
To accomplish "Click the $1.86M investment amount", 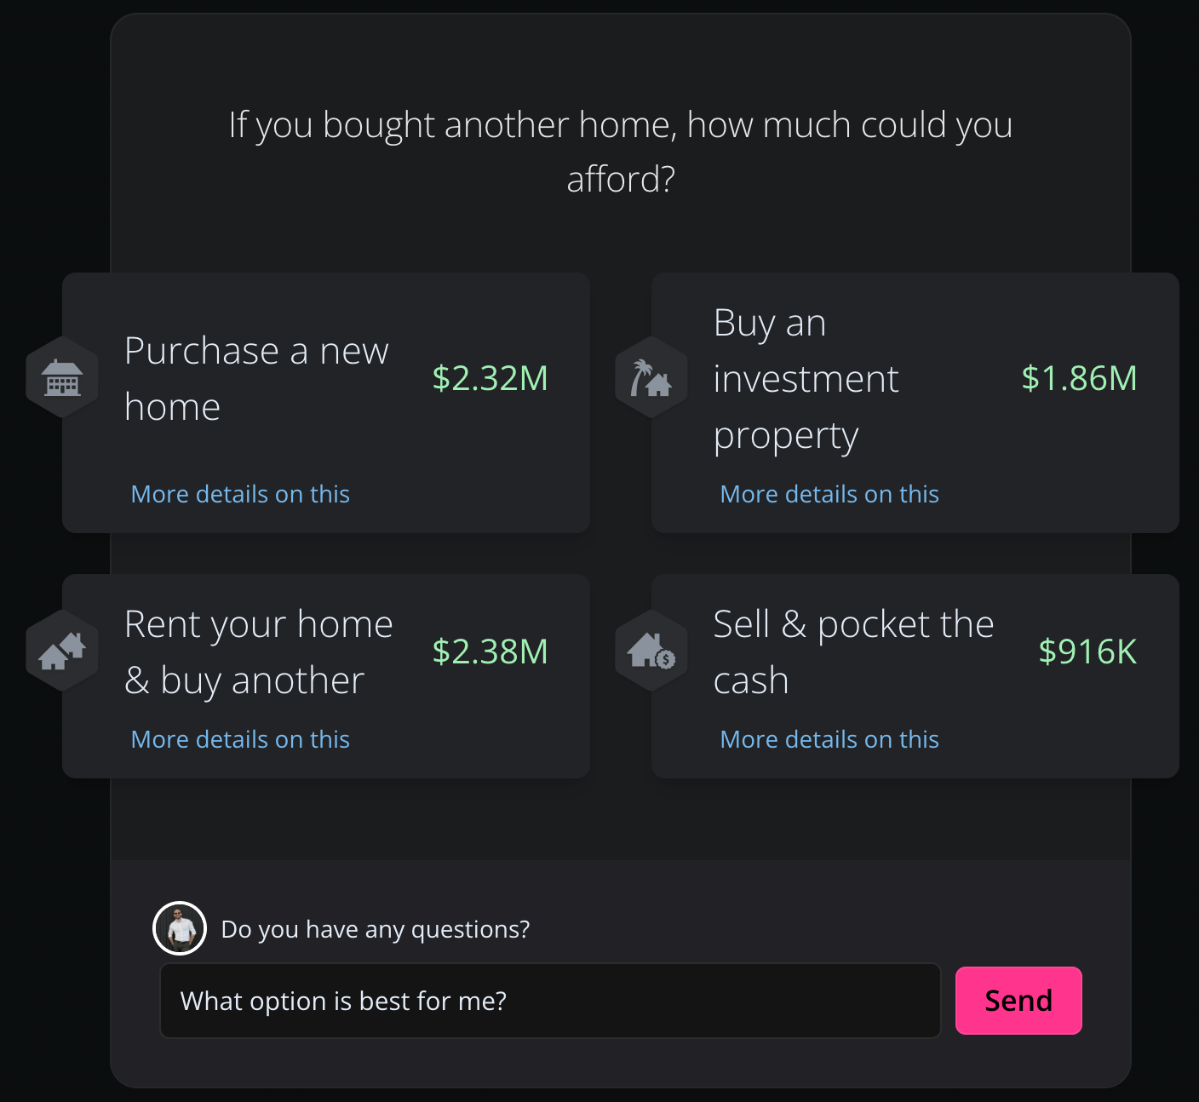I will click(x=1079, y=378).
